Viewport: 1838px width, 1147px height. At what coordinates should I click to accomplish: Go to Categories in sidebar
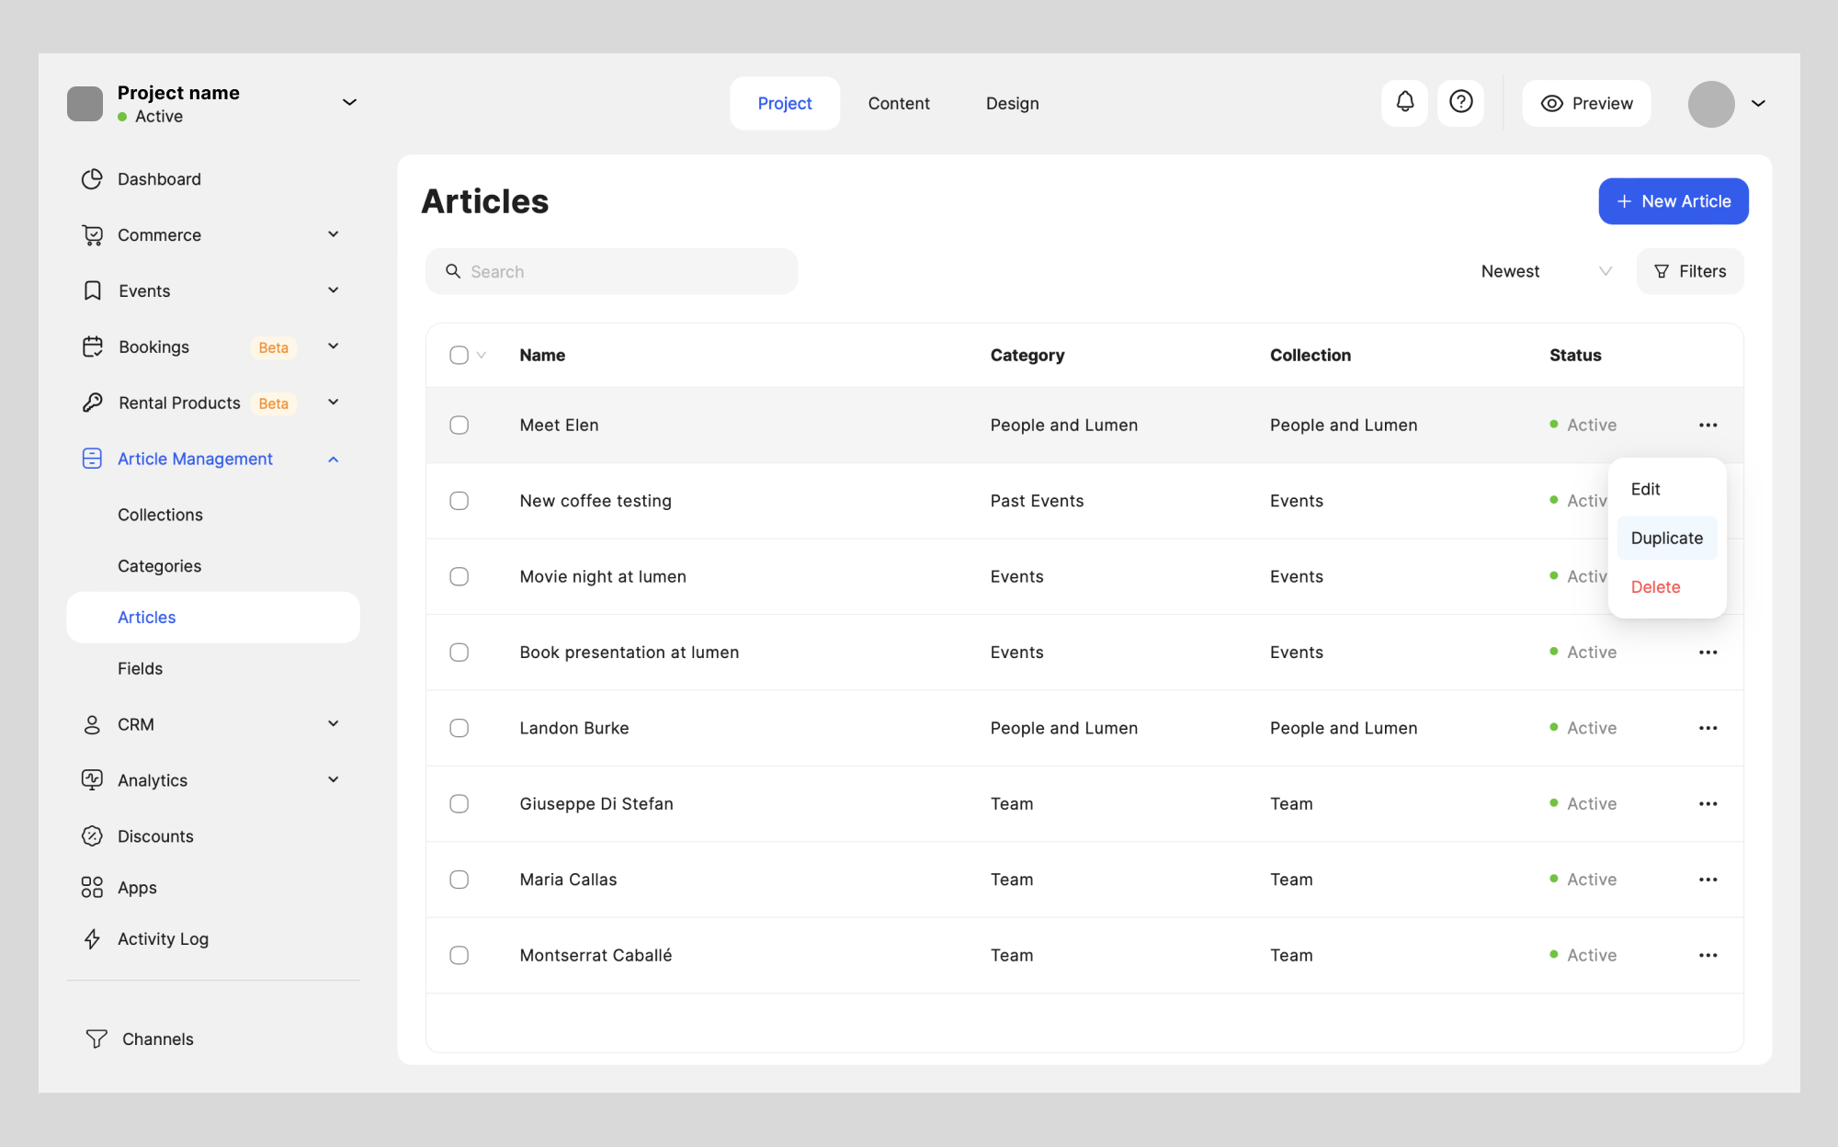point(159,566)
